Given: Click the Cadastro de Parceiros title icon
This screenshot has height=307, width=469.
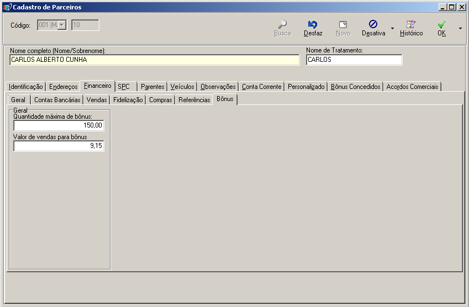Looking at the screenshot, I should (x=7, y=7).
